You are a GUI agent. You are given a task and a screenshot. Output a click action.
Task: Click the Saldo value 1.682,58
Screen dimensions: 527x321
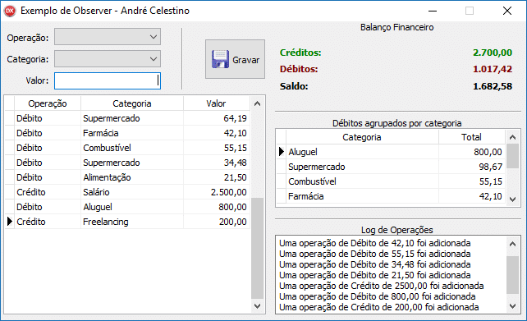click(x=493, y=86)
